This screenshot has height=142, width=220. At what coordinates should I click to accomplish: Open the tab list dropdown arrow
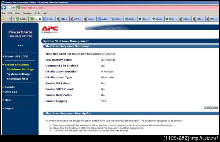point(13,19)
